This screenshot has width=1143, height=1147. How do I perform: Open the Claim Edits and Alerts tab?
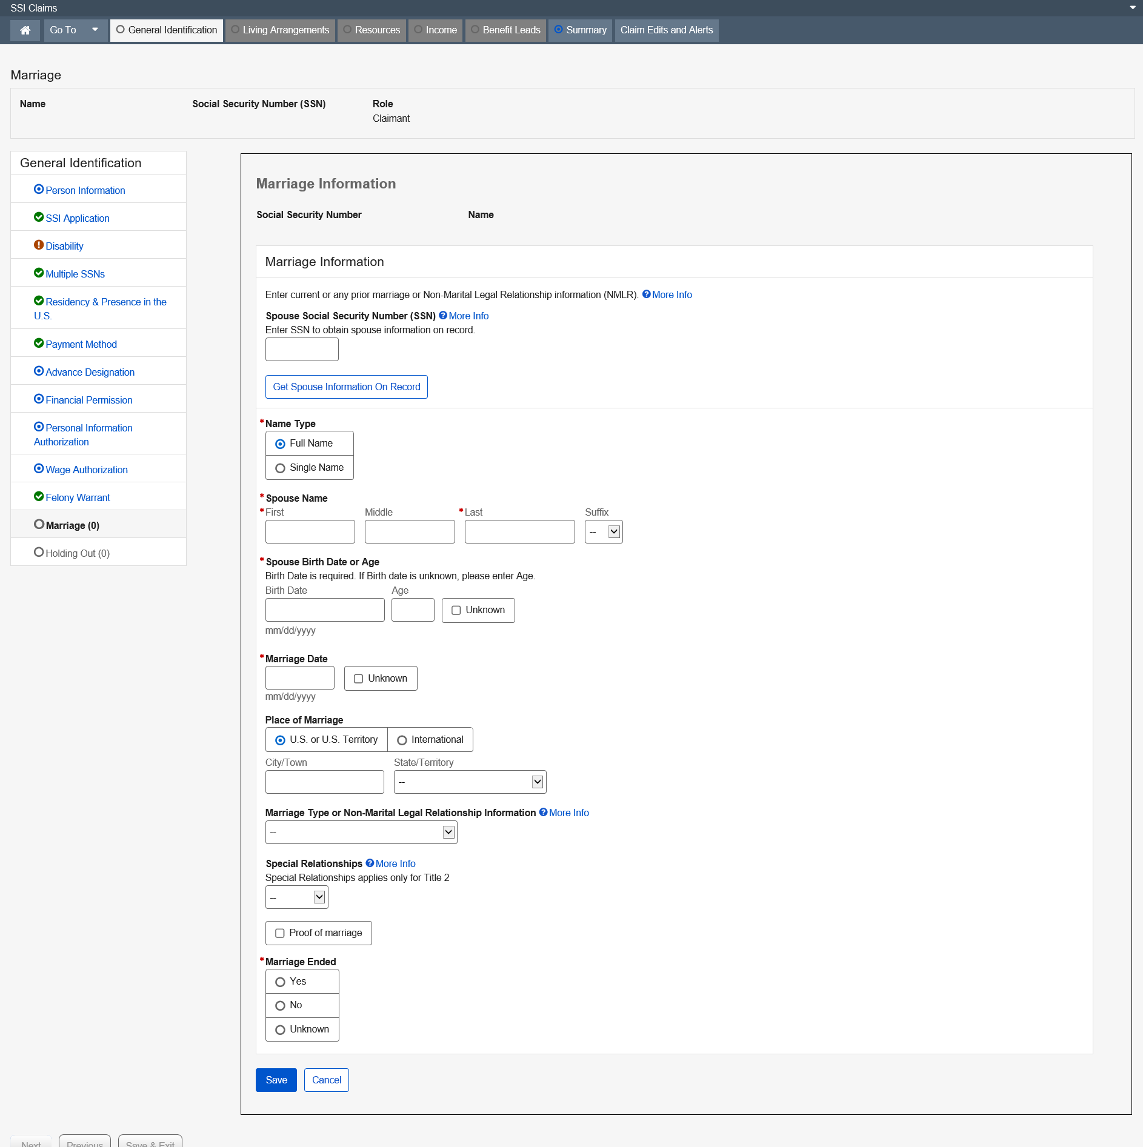(666, 30)
